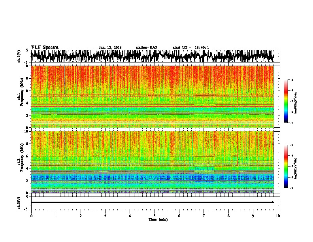Image resolution: width=313 pixels, height=242 pixels.
Task: Select the 'start UT = 18:40:1' text
Action: [191, 47]
